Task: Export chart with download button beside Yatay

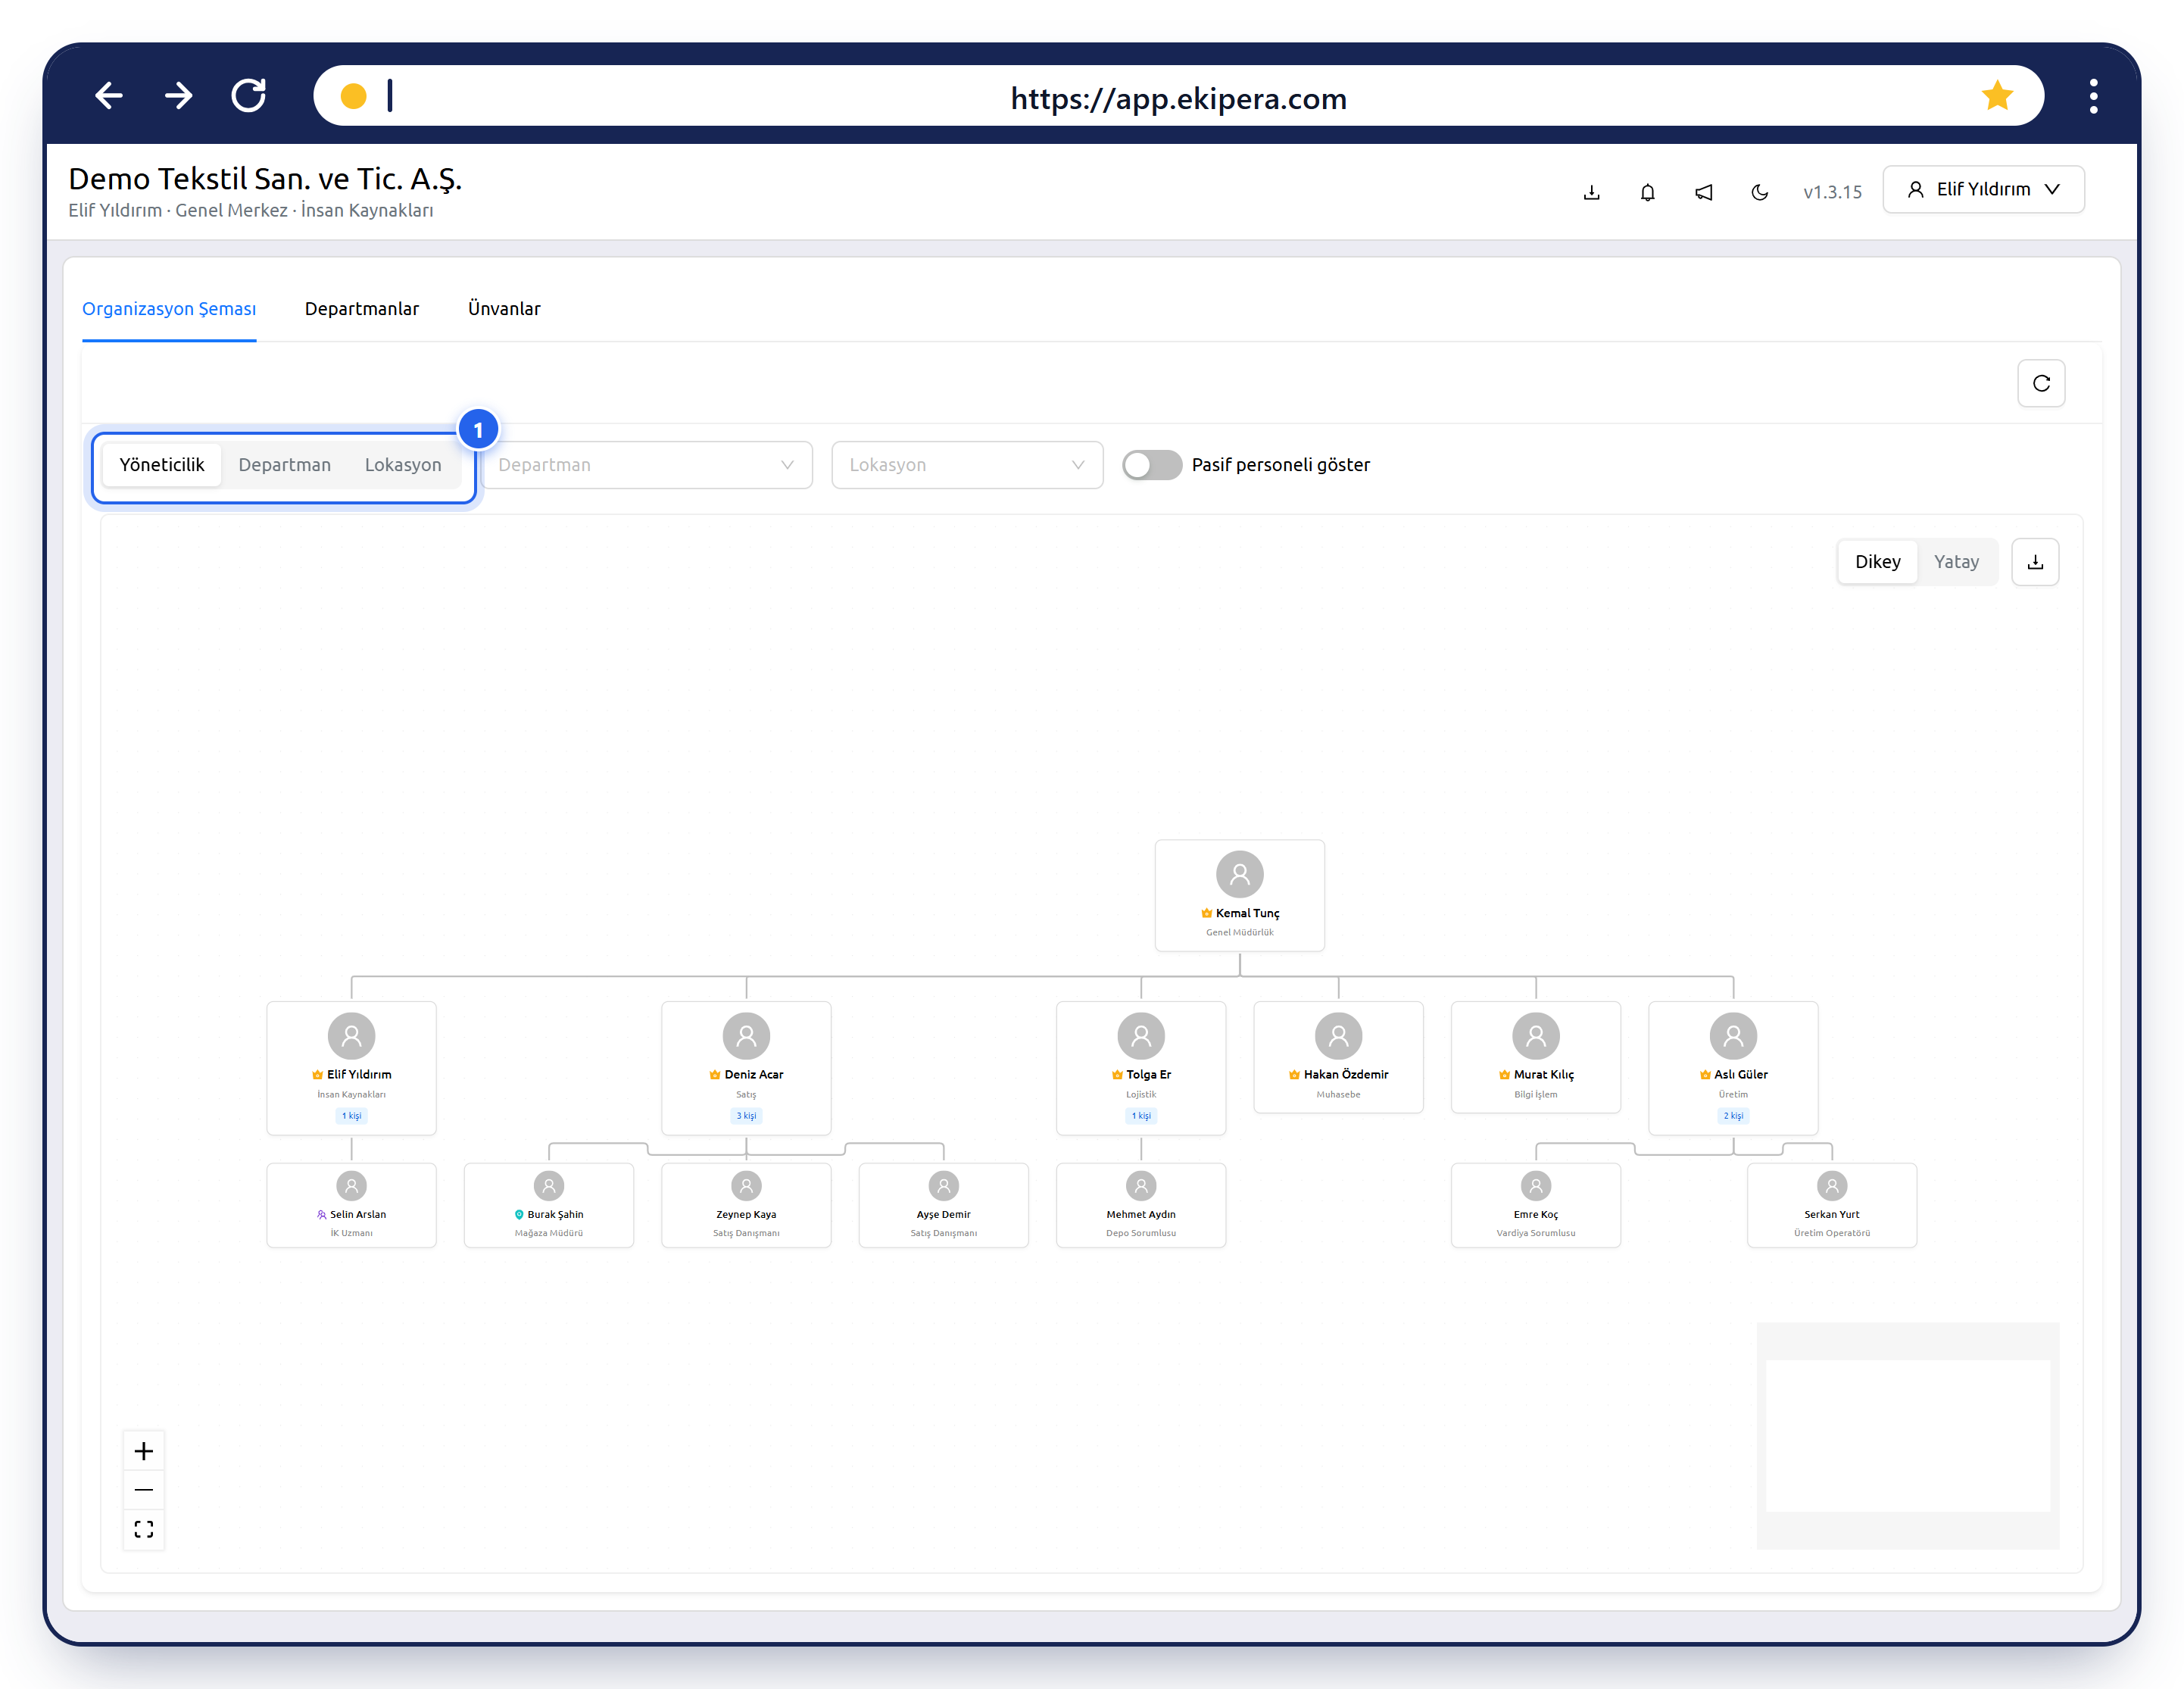Action: (x=2034, y=562)
